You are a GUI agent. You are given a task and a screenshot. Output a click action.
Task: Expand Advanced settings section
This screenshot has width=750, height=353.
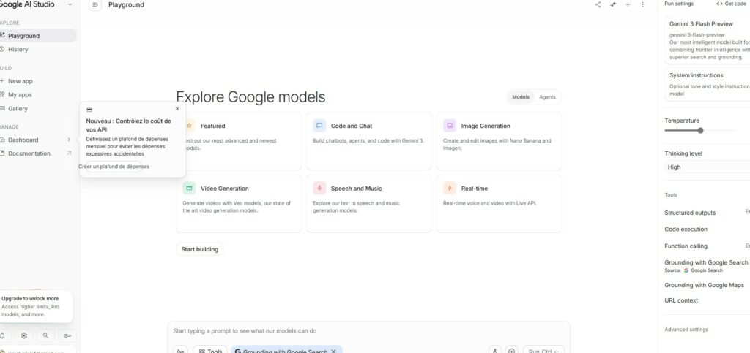(686, 330)
